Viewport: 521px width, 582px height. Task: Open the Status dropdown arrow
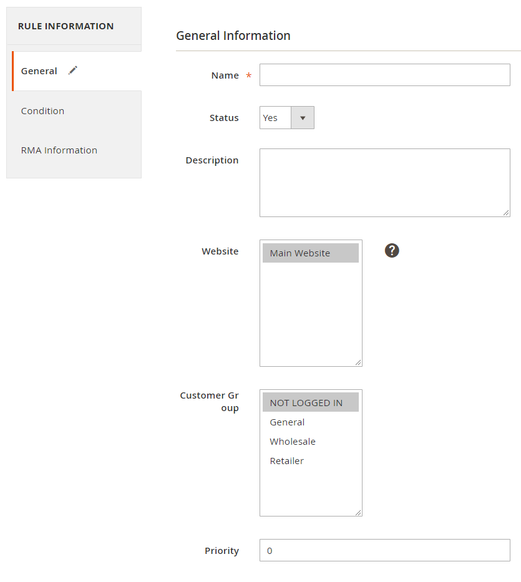[303, 118]
